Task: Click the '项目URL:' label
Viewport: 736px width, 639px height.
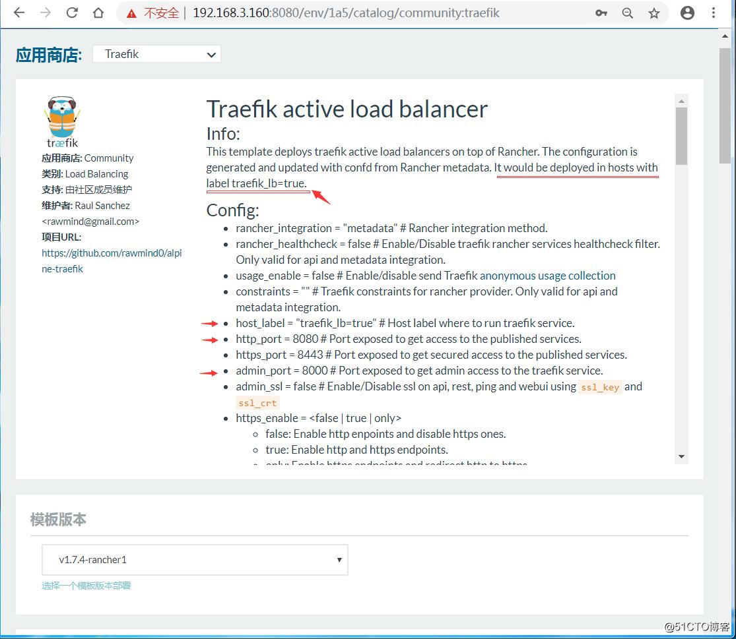Action: [61, 237]
